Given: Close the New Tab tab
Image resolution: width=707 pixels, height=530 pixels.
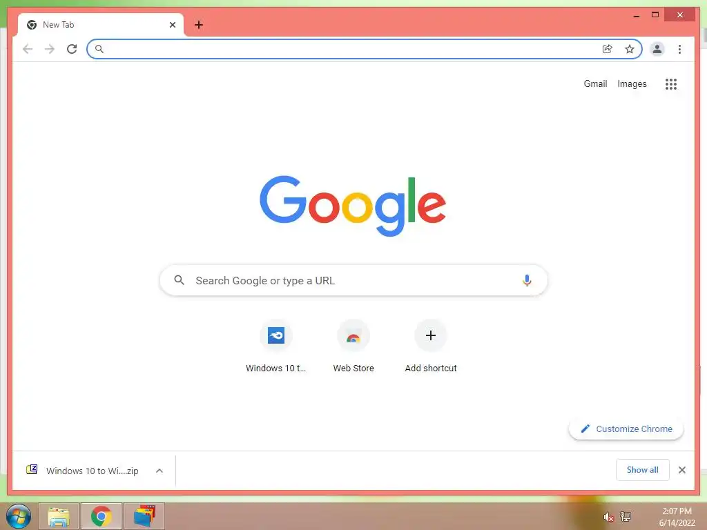Looking at the screenshot, I should (x=172, y=25).
